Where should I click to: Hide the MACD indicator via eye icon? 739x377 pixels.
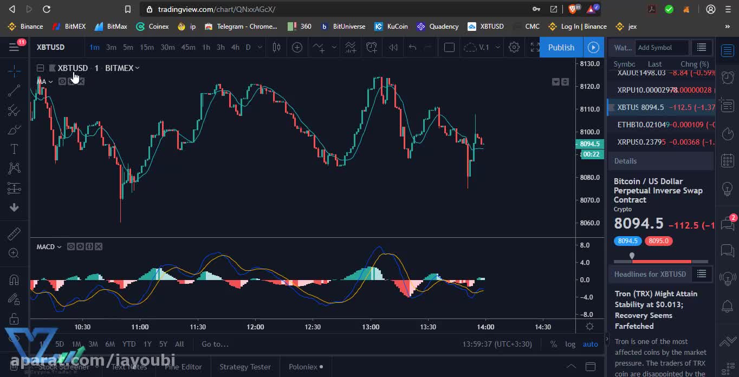point(71,246)
